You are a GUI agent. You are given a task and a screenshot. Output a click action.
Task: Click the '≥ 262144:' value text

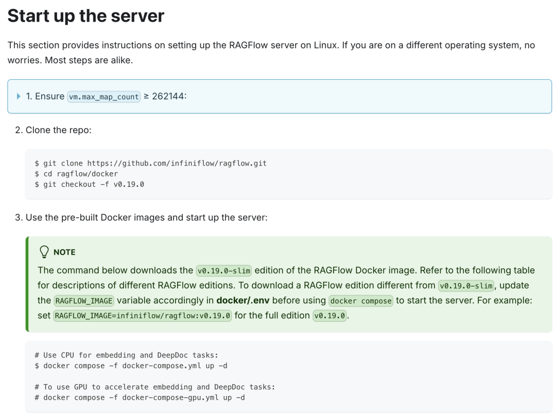pos(165,96)
